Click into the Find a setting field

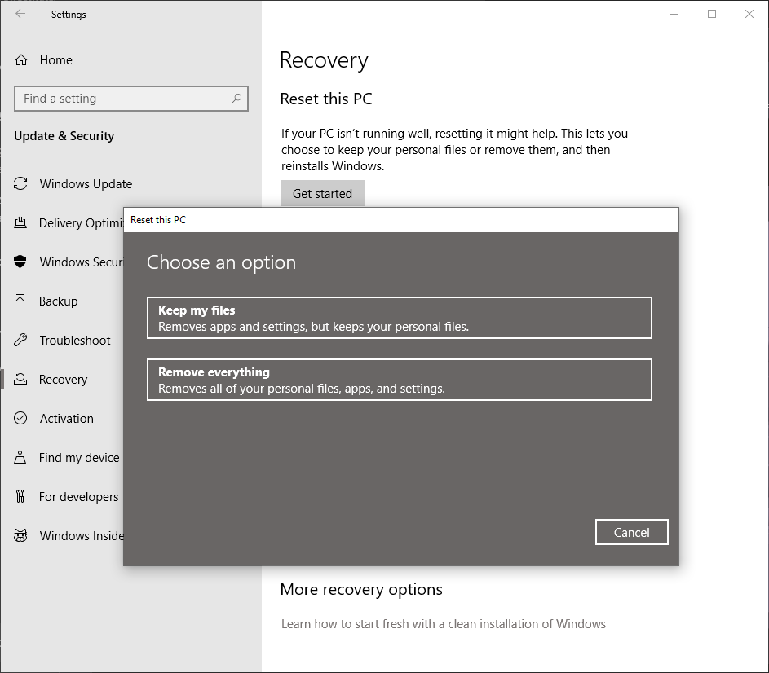(122, 99)
